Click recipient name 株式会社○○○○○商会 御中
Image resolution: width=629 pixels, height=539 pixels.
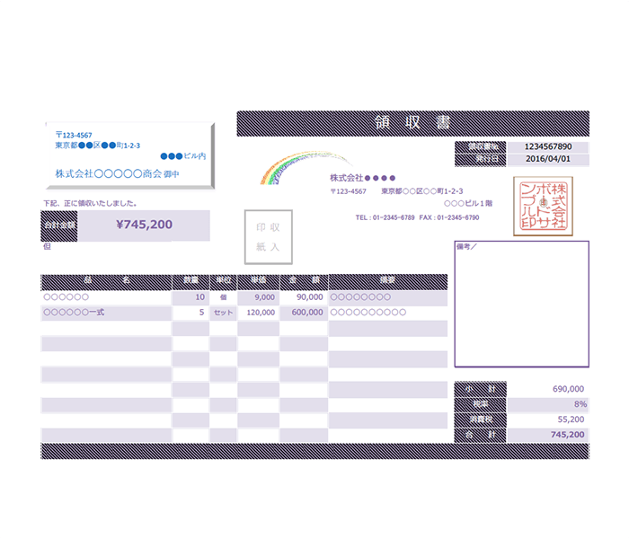point(117,173)
